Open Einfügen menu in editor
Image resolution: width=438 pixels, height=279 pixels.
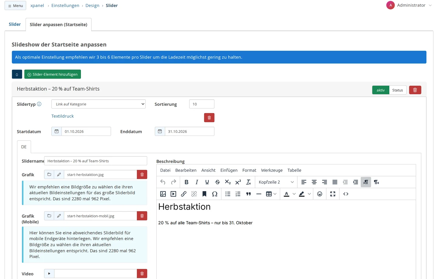click(x=229, y=170)
